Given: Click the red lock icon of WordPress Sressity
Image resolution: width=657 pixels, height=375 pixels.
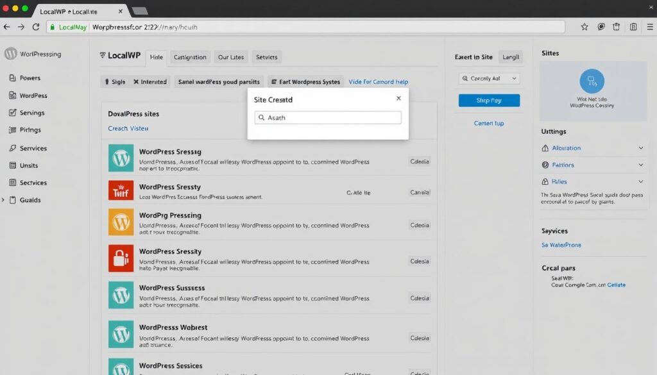Looking at the screenshot, I should tap(121, 258).
